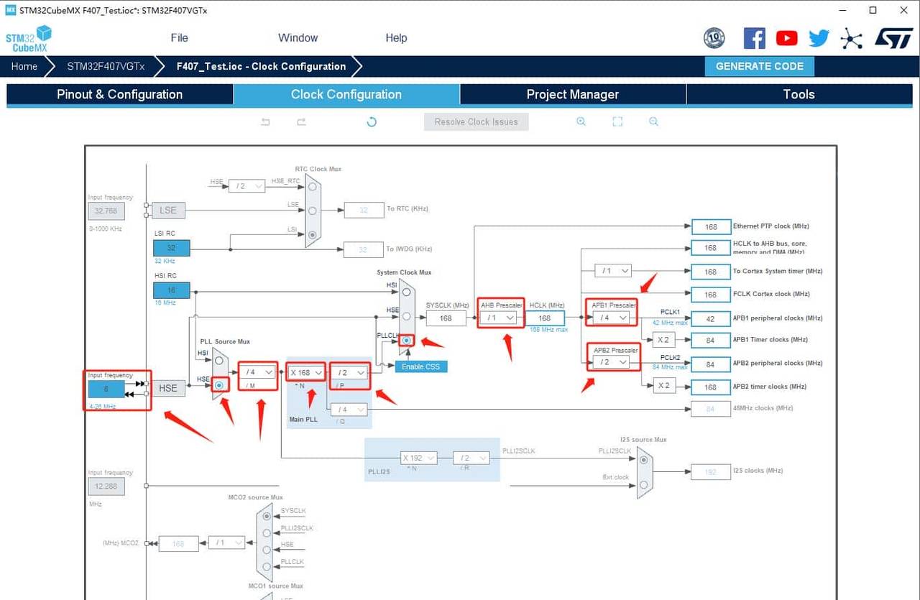
Task: Select PLLCLK in the System Clock Mux
Action: click(x=406, y=341)
